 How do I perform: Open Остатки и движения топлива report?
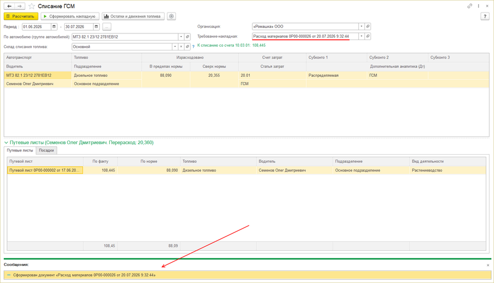[133, 16]
